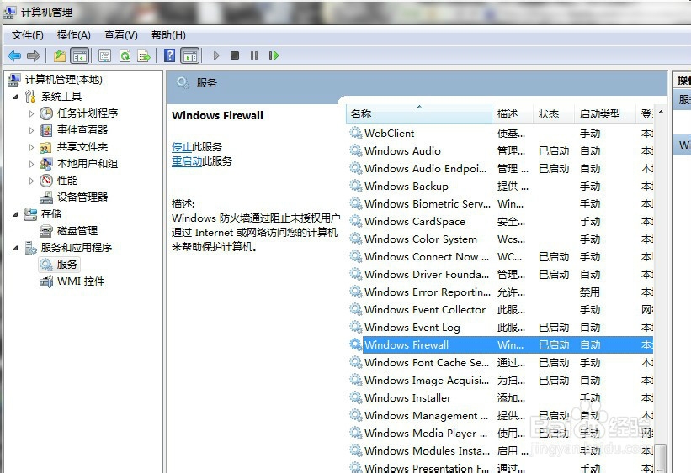Toggle the Show/Hide Action Pane icon
This screenshot has height=473, width=691.
click(190, 56)
